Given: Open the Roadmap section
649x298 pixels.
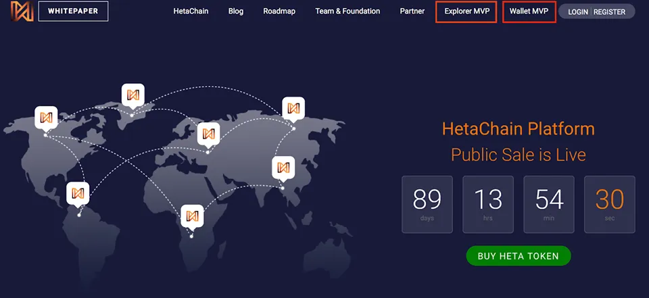Looking at the screenshot, I should [279, 11].
